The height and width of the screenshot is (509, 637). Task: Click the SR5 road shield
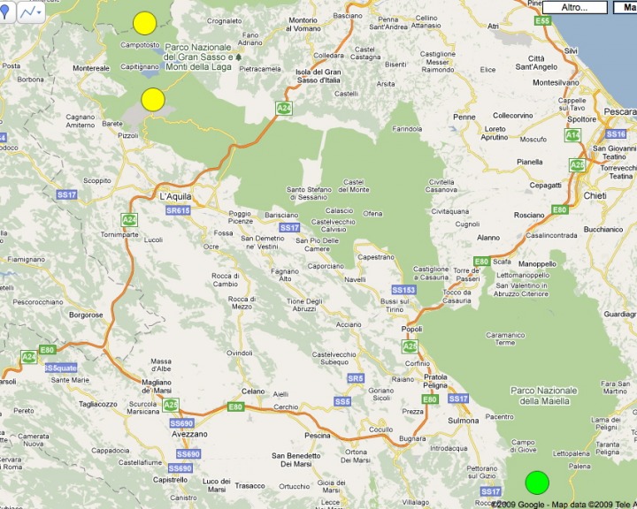click(x=356, y=378)
